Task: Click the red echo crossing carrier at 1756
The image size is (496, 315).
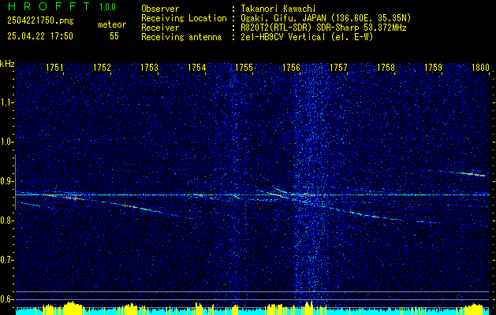Action: [x=306, y=195]
